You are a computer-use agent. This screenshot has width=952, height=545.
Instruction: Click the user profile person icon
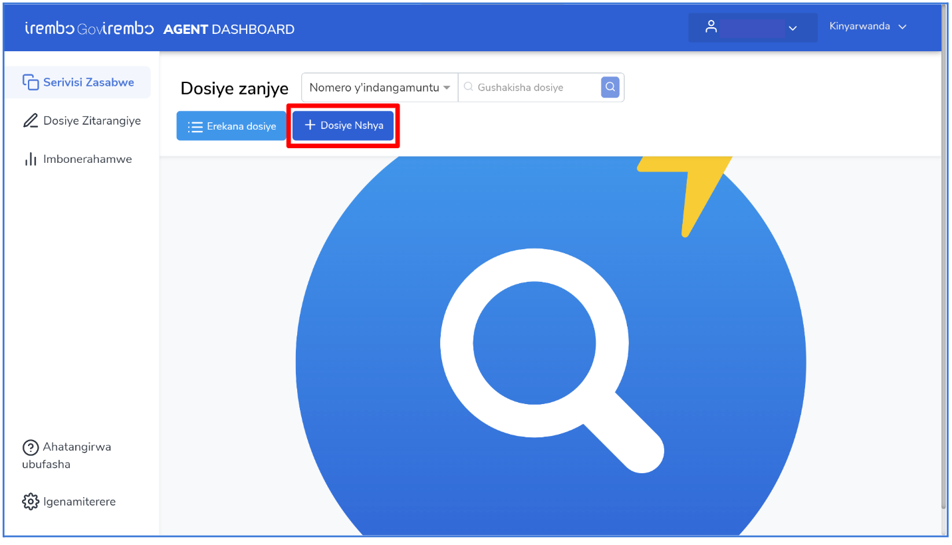[x=711, y=27]
